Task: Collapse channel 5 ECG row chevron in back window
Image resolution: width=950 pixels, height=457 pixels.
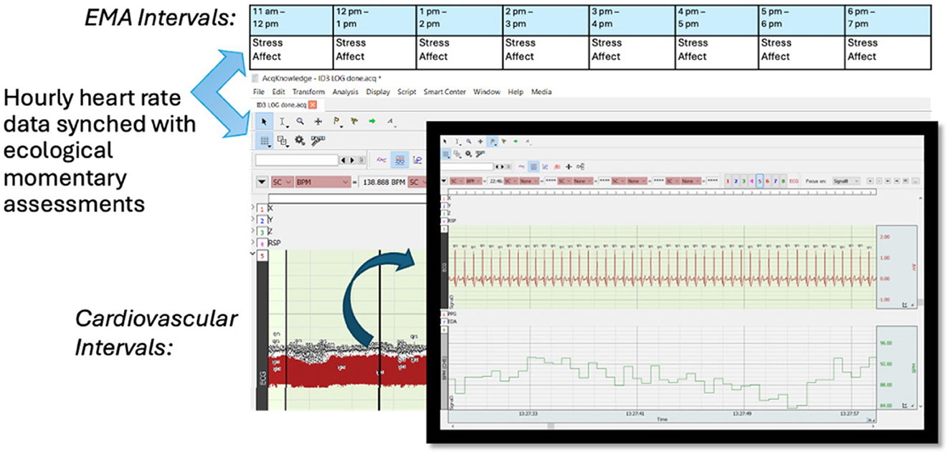Action: click(252, 254)
